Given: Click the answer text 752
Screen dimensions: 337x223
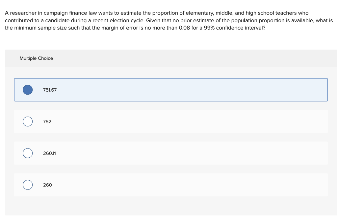Looking at the screenshot, I should pos(47,122).
